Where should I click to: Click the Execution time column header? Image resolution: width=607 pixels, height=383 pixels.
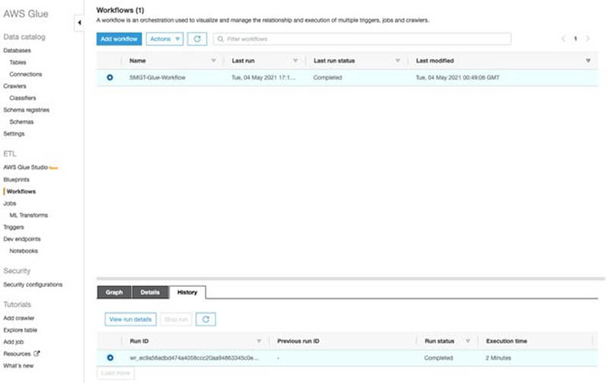point(506,341)
